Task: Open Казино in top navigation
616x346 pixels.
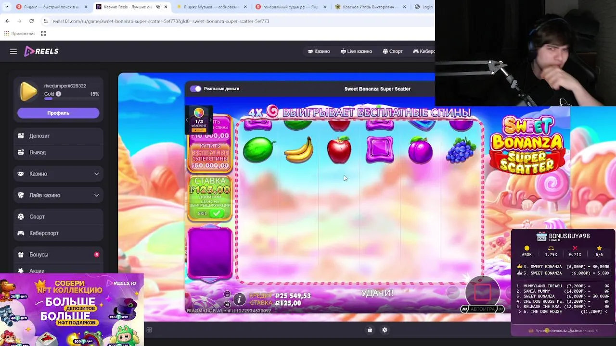Action: (x=319, y=51)
